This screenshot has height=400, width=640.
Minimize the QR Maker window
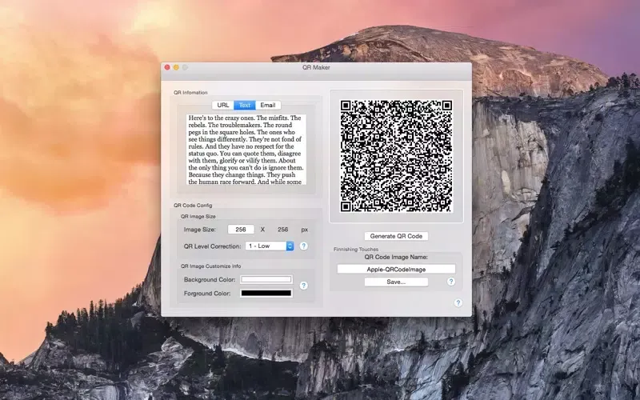click(176, 67)
